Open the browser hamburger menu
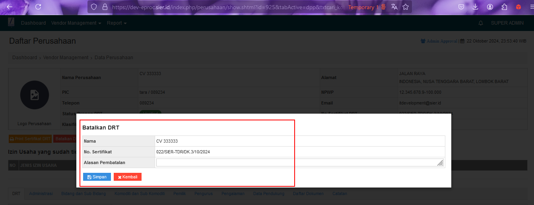The image size is (534, 205). point(532,7)
